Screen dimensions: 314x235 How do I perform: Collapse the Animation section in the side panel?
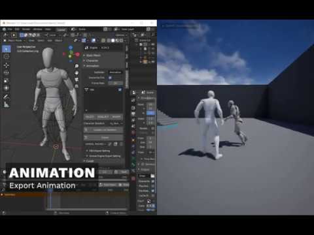click(92, 66)
